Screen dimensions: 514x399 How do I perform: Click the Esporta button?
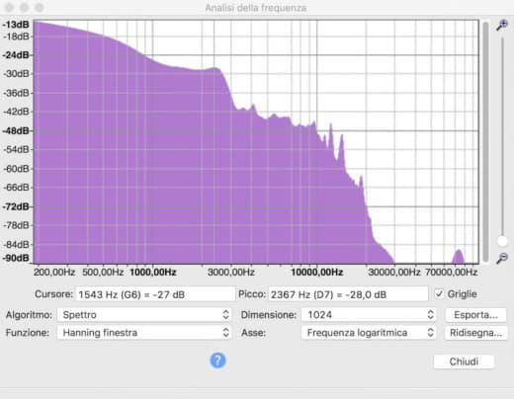[x=475, y=315]
